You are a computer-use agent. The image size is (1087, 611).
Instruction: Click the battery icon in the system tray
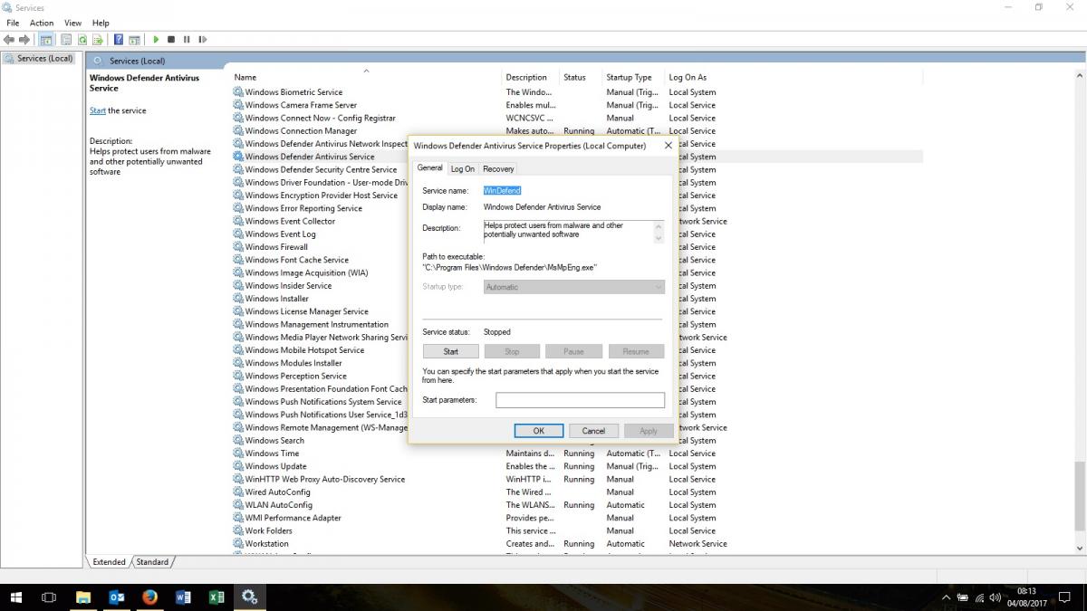tap(964, 597)
